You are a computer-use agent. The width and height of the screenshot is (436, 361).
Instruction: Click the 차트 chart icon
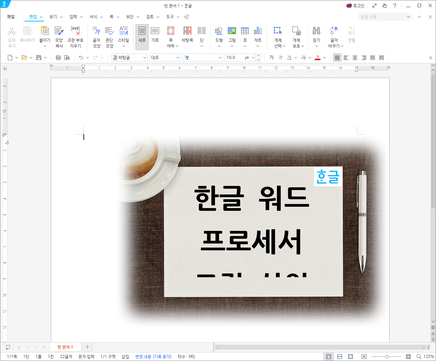pyautogui.click(x=258, y=31)
